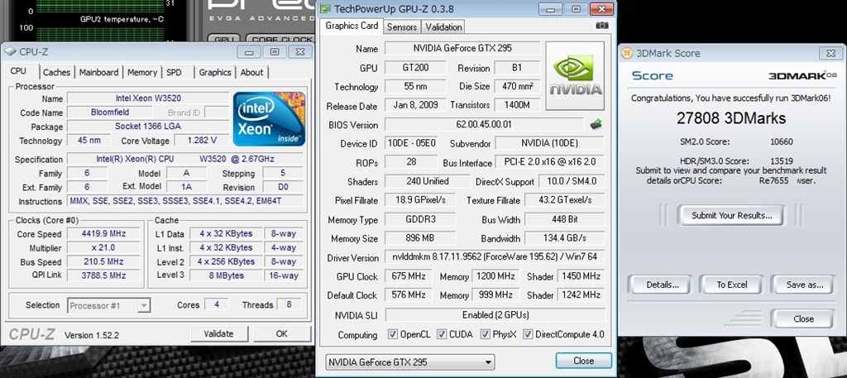
Task: Click the Bandwidth value 134.4 GB/s
Action: (x=564, y=238)
